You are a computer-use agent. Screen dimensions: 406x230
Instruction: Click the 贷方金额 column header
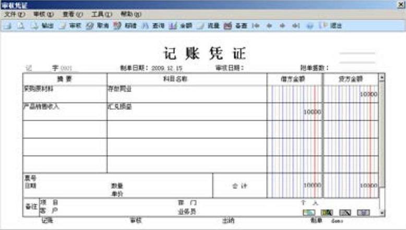point(351,79)
